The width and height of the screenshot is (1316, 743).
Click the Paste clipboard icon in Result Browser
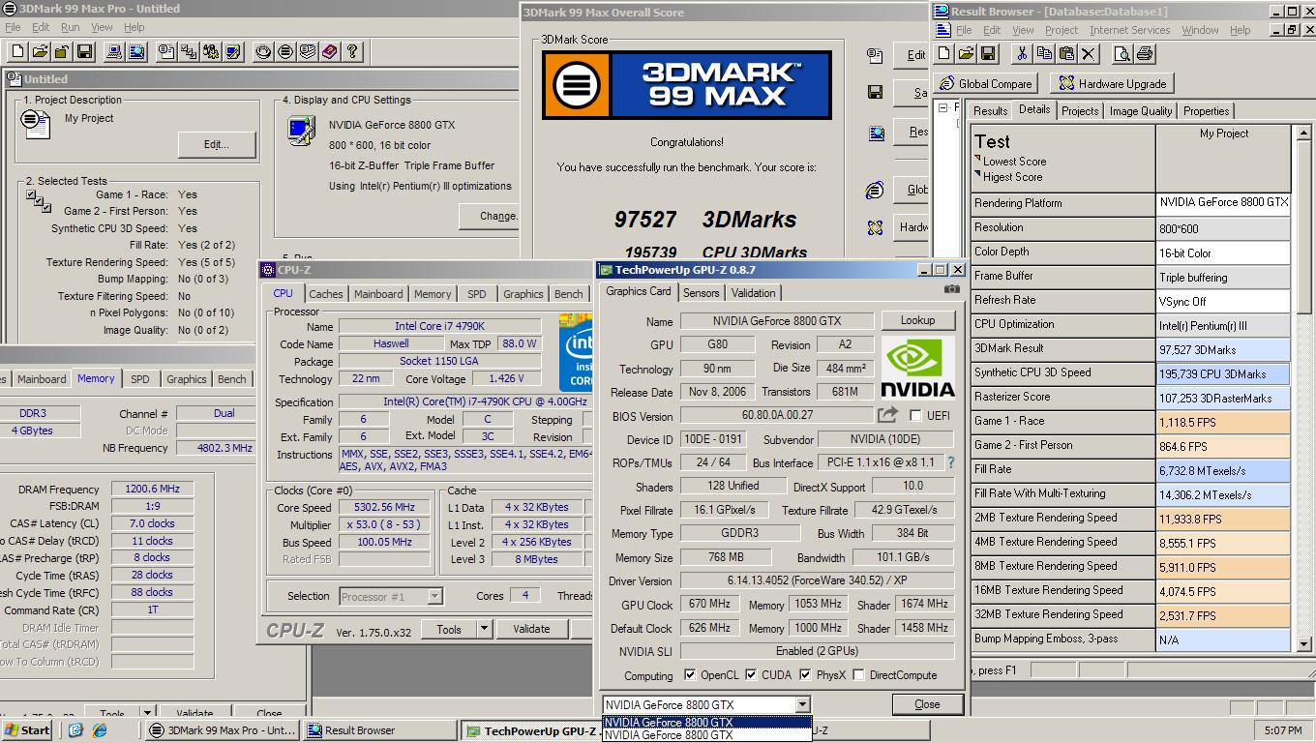(x=1066, y=53)
